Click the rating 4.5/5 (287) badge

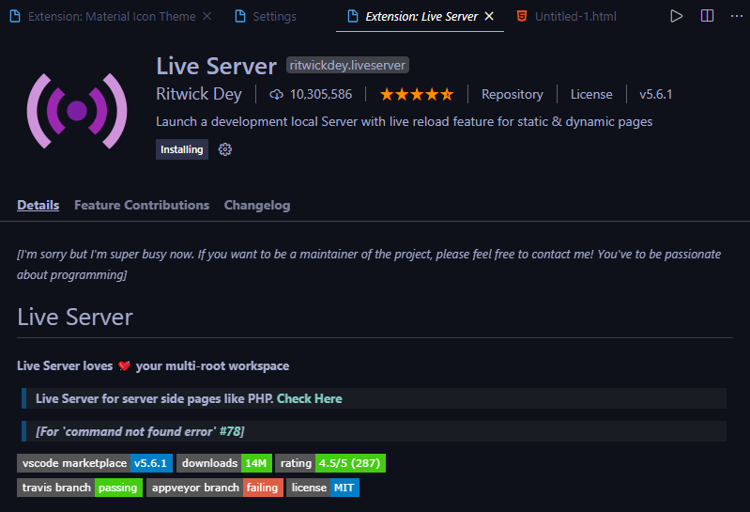[x=330, y=463]
